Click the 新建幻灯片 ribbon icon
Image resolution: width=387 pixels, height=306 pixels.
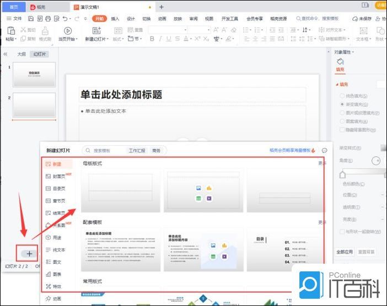(96, 31)
